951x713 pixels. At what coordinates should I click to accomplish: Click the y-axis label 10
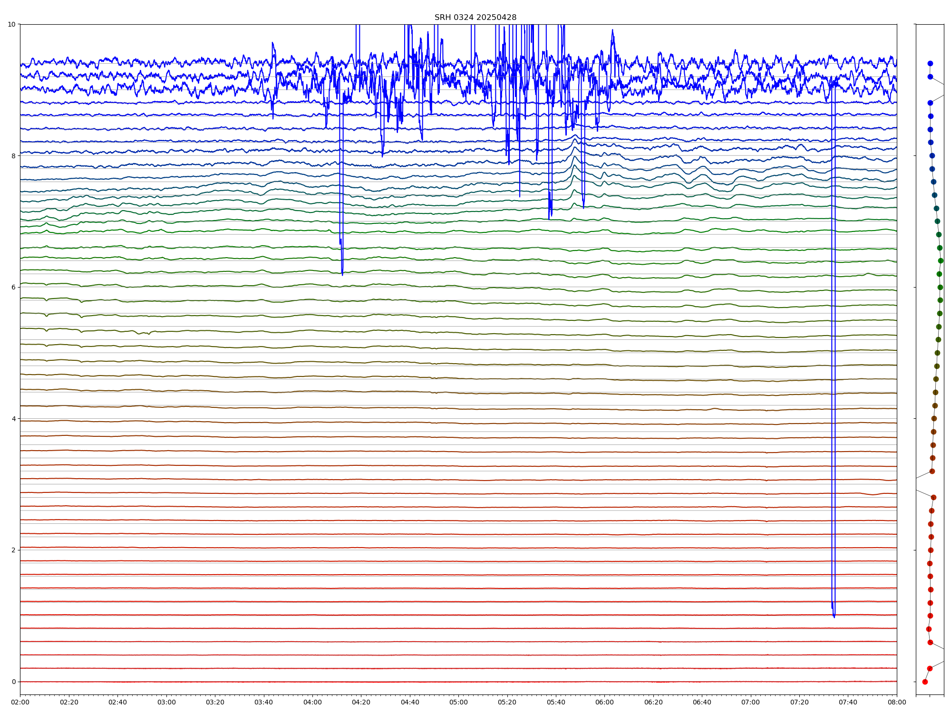tap(12, 24)
